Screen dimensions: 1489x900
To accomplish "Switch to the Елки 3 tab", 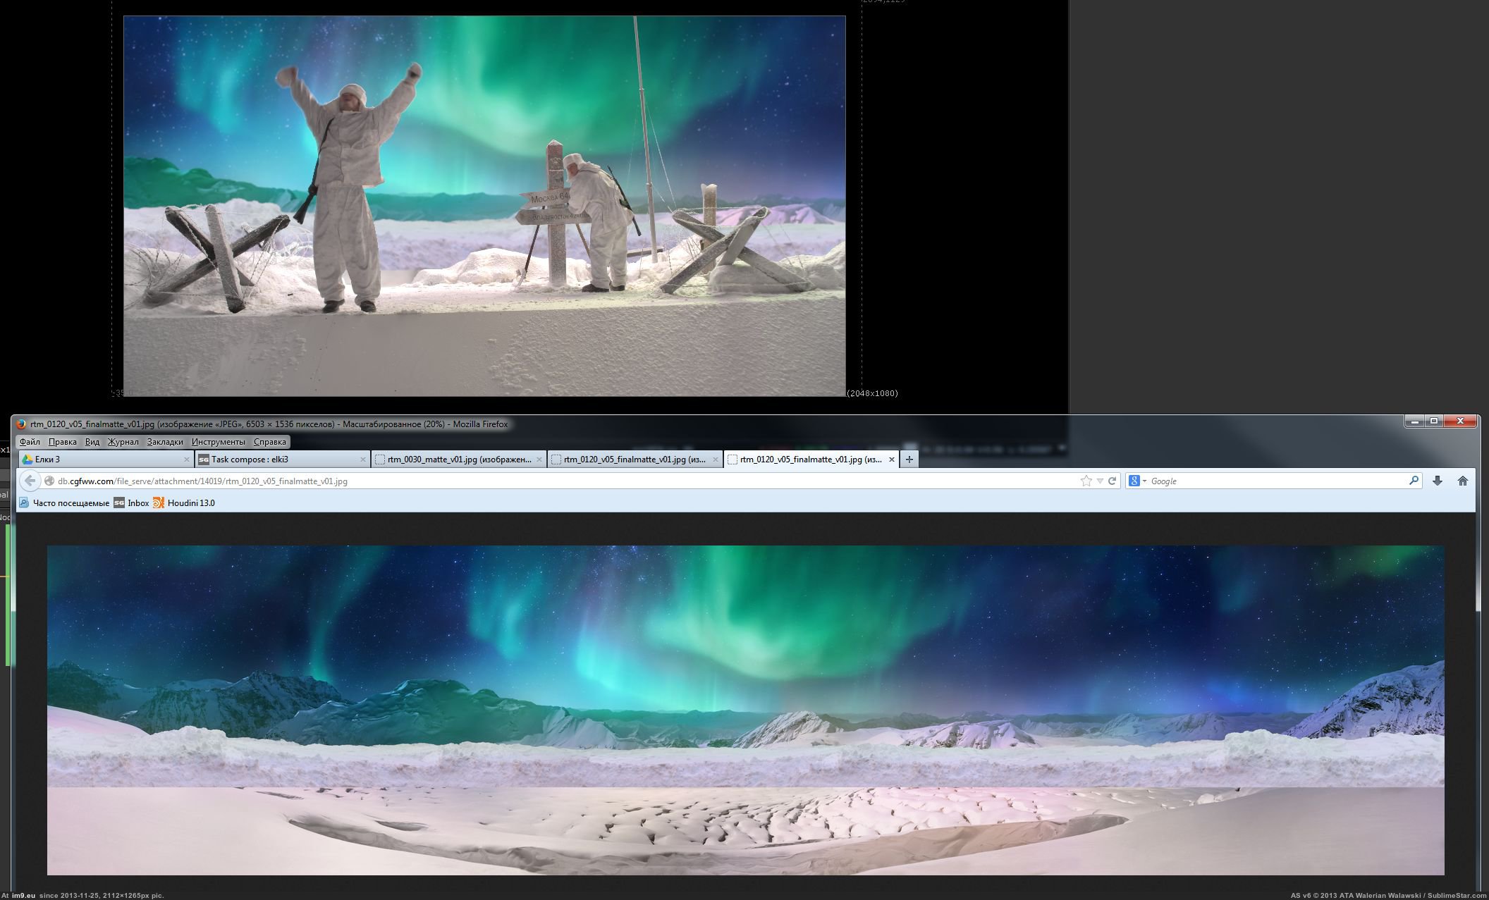I will [x=106, y=460].
